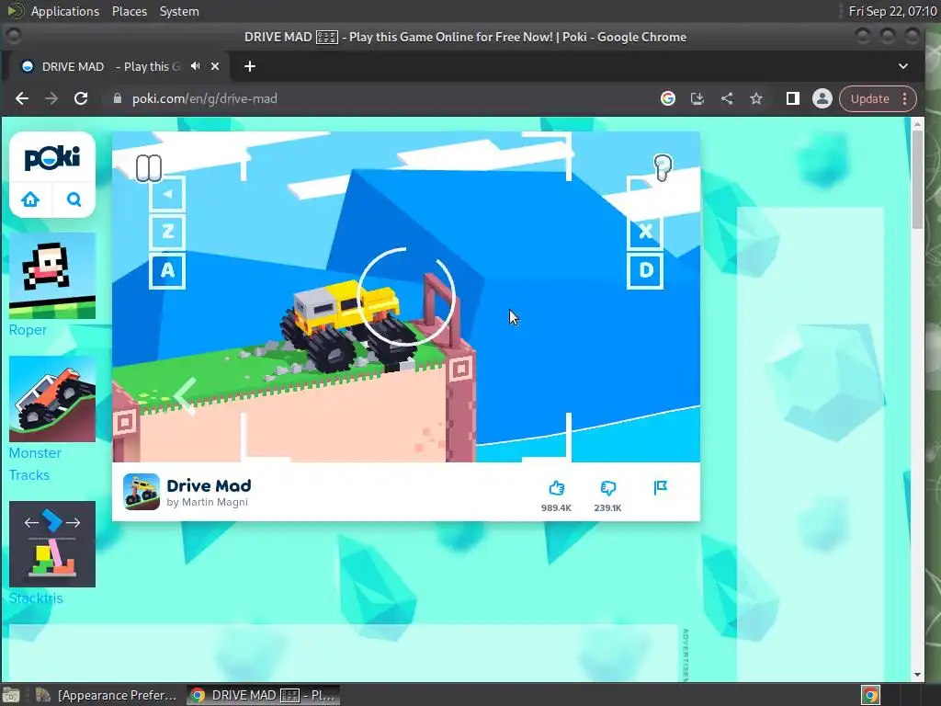Go to Poki home page
Screen dimensions: 941x706
[x=30, y=199]
